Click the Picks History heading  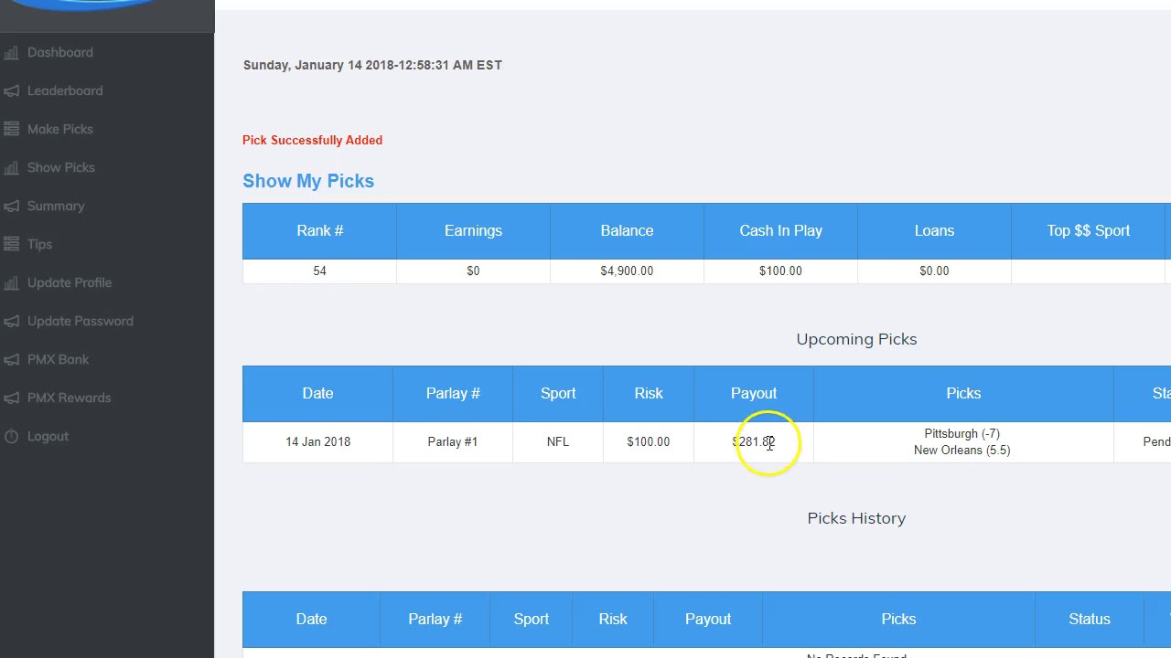coord(856,518)
